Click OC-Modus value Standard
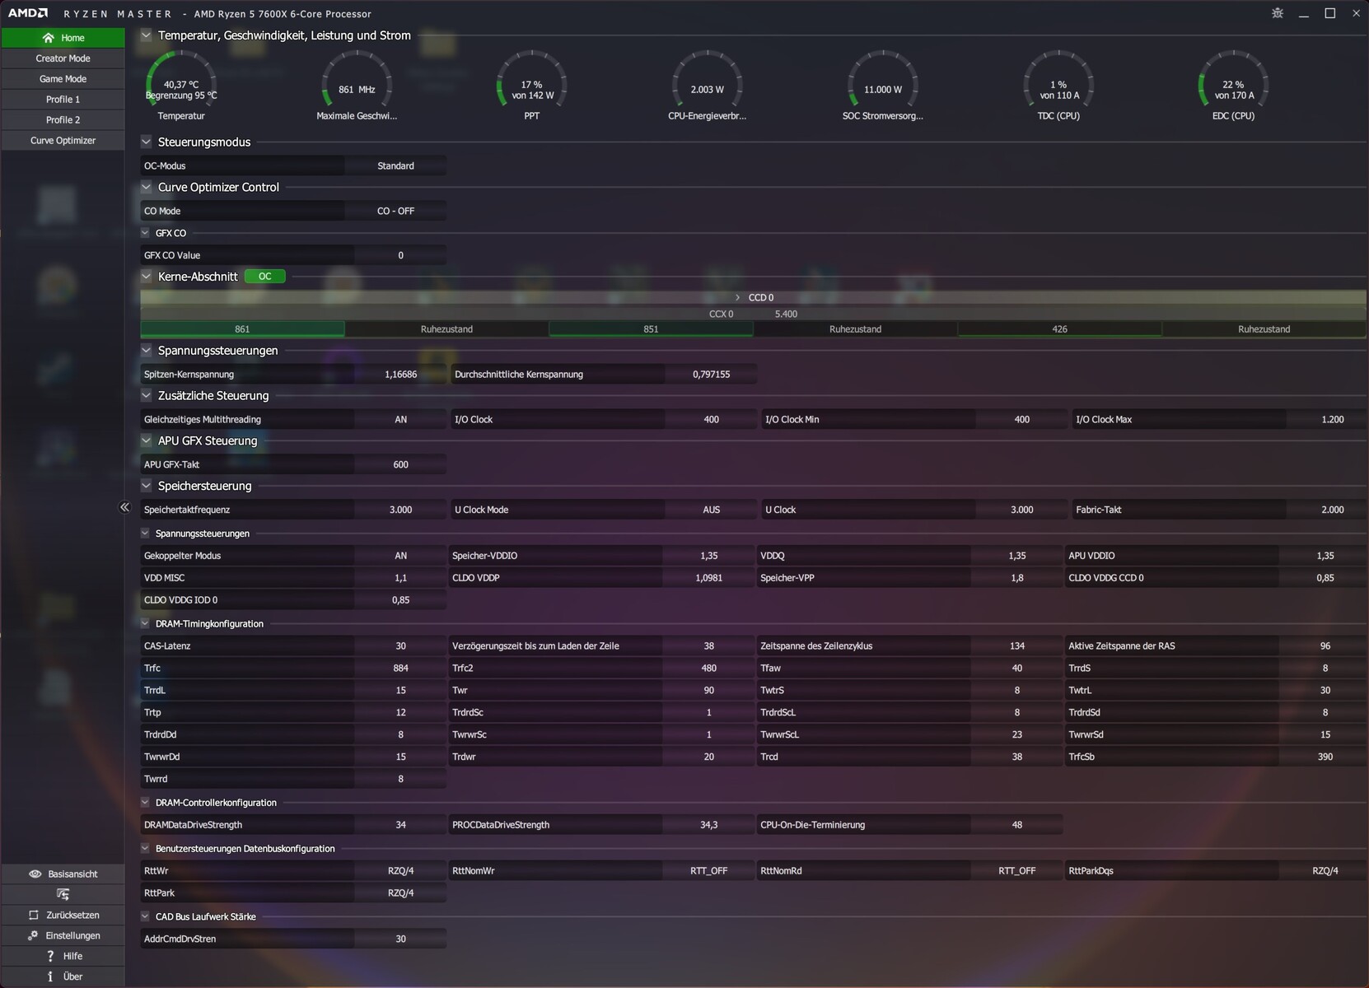 click(x=396, y=165)
